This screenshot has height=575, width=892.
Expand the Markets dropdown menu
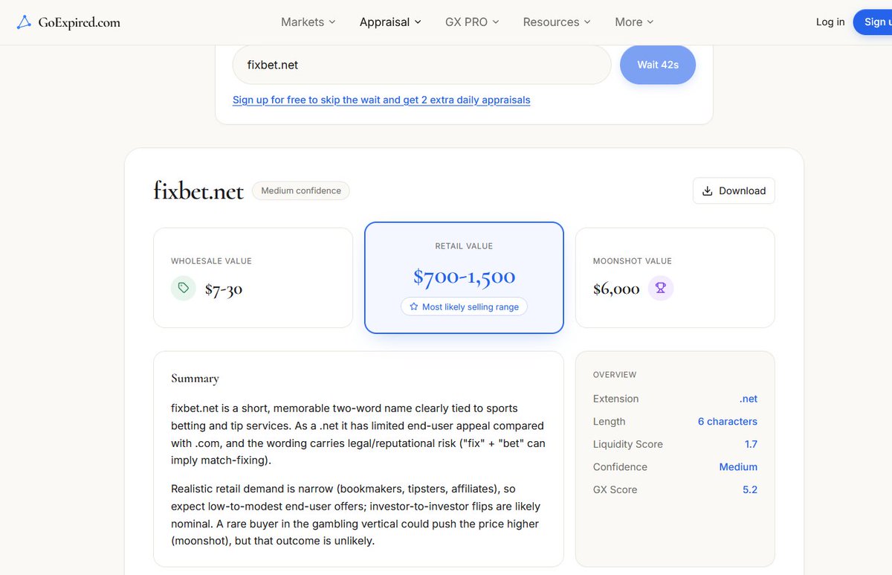click(308, 22)
